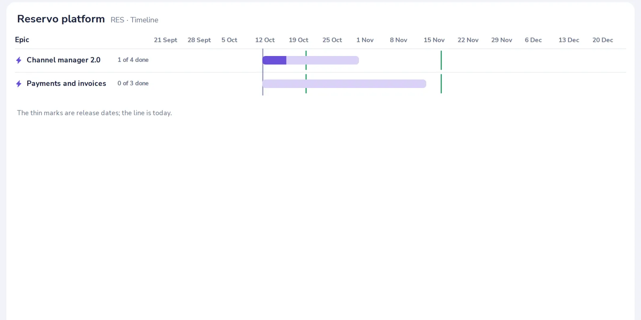Click the '21 Sept' date header
641x320 pixels.
(165, 40)
